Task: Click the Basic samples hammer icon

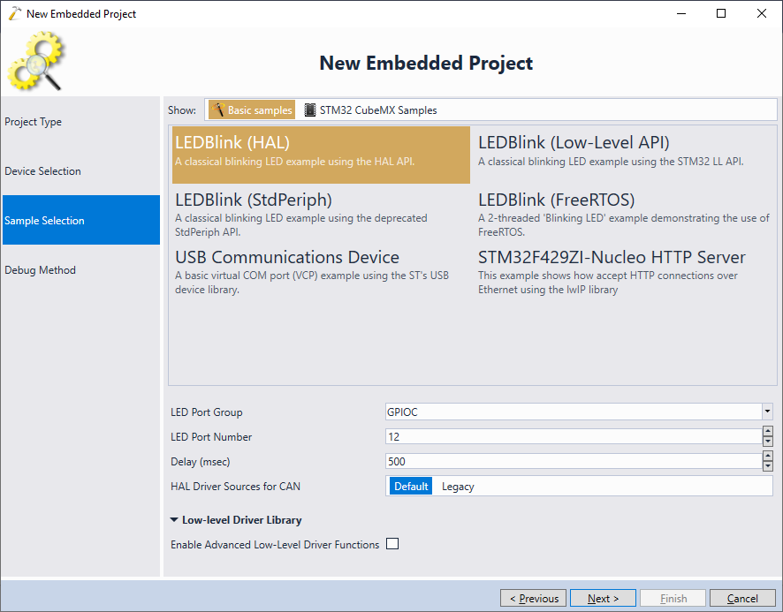Action: [217, 110]
